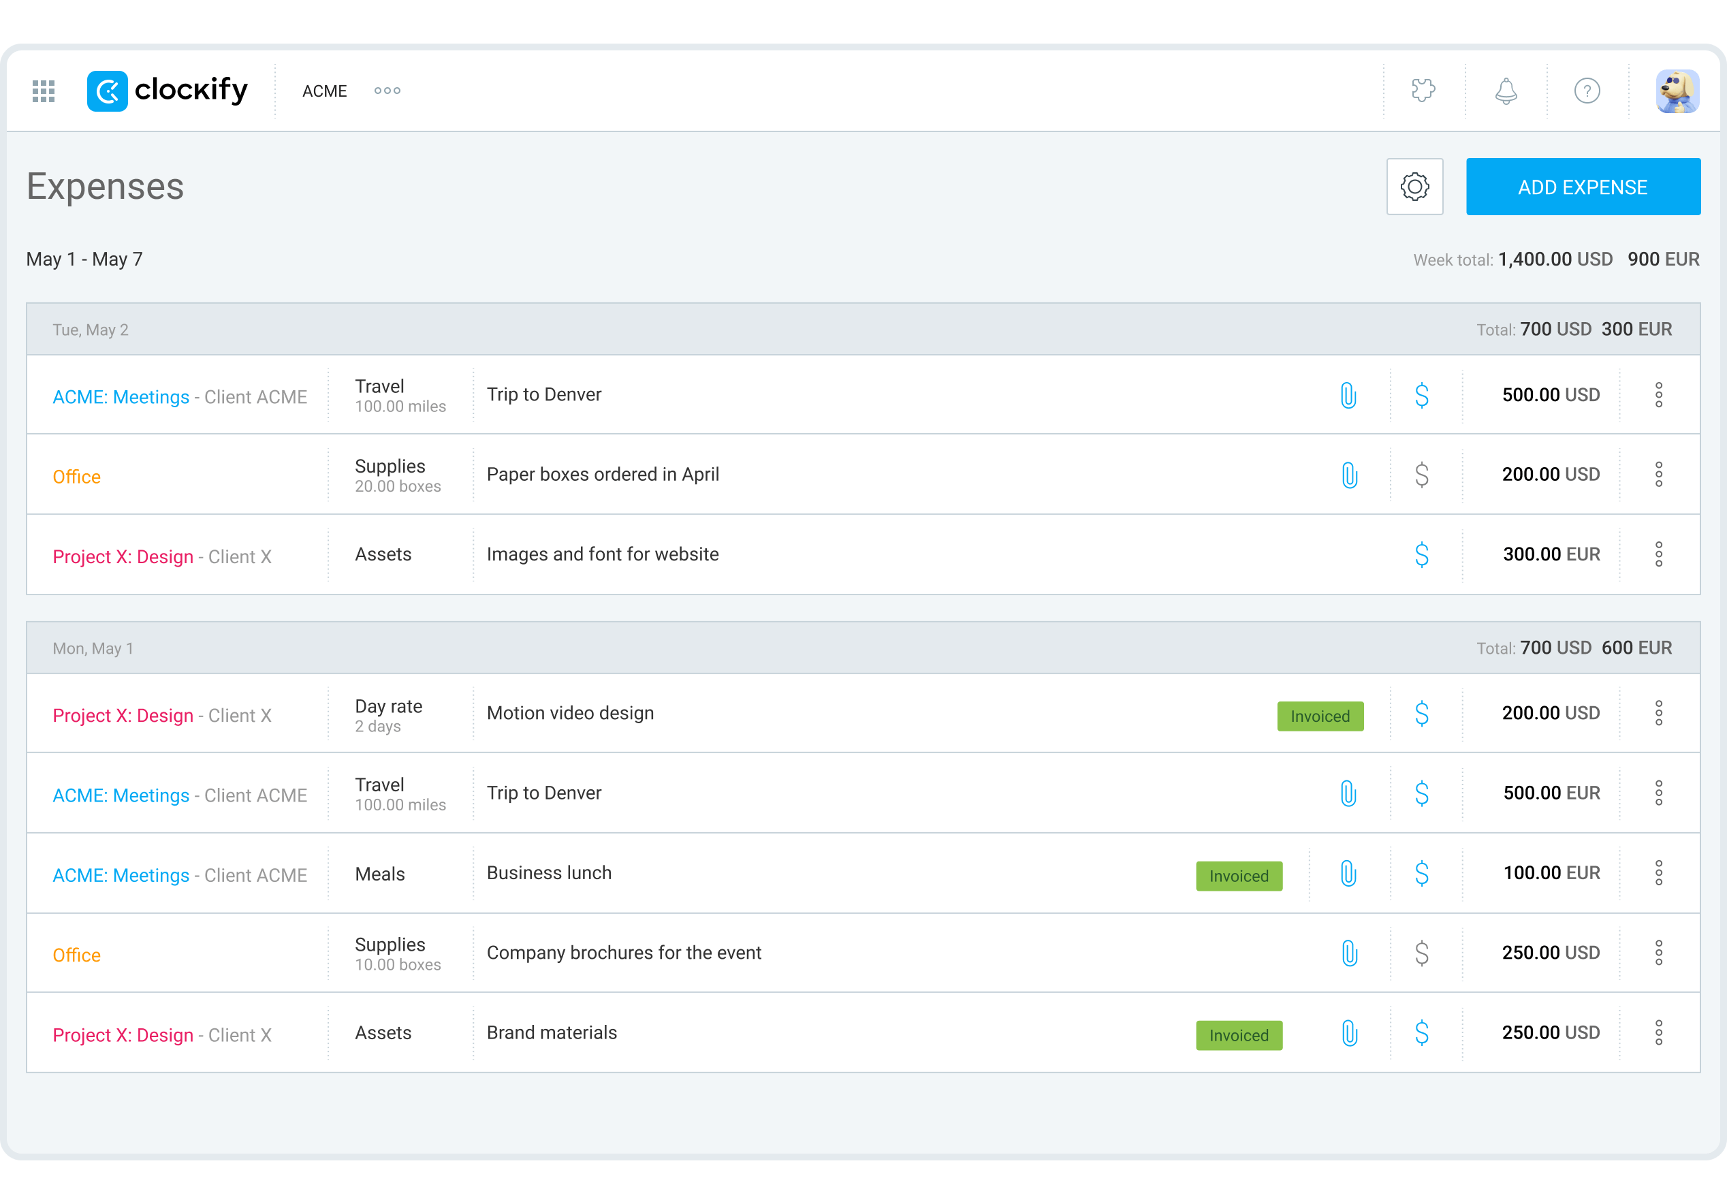Click the ADD EXPENSE button
The height and width of the screenshot is (1204, 1727).
pos(1583,187)
